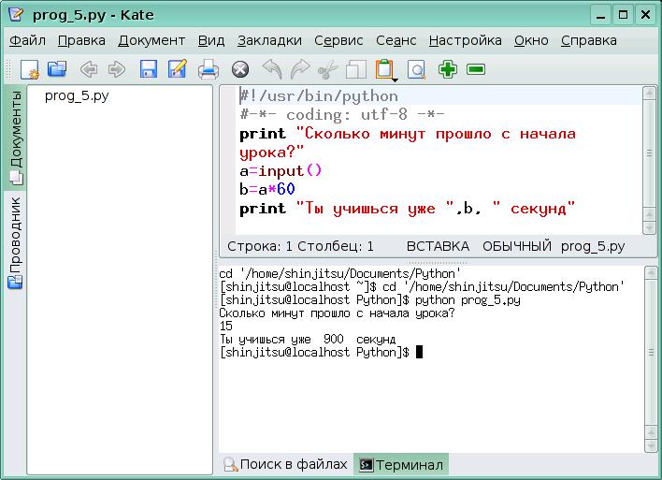Toggle the Терминал bottom panel
The width and height of the screenshot is (662, 480).
coord(401,464)
